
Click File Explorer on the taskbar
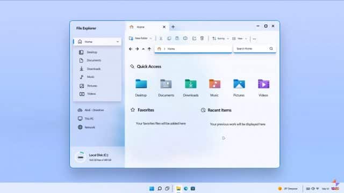(178, 189)
